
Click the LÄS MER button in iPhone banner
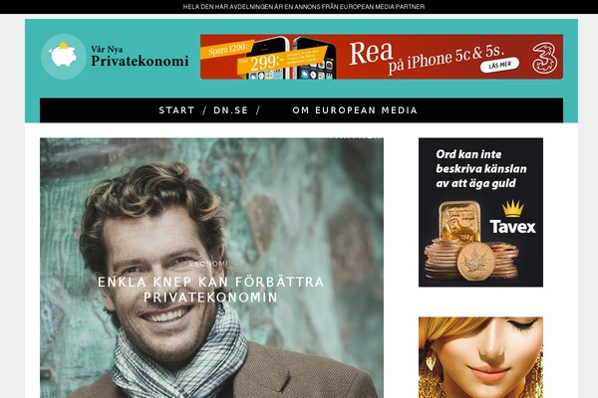[499, 65]
